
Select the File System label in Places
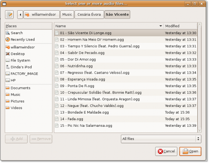click(21, 60)
